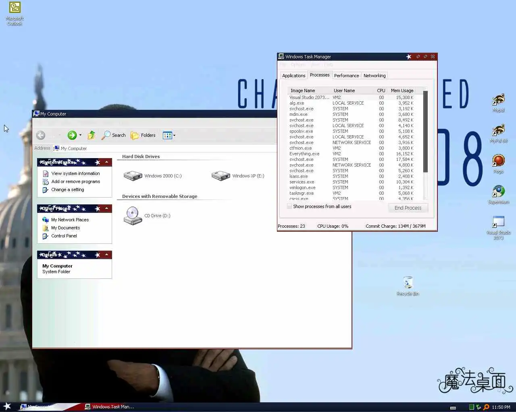Sort processes by Image Name column

coord(309,91)
